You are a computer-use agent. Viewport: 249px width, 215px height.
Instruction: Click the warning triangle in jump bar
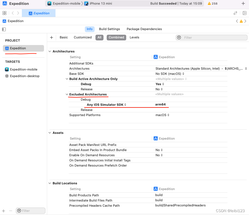241,21
